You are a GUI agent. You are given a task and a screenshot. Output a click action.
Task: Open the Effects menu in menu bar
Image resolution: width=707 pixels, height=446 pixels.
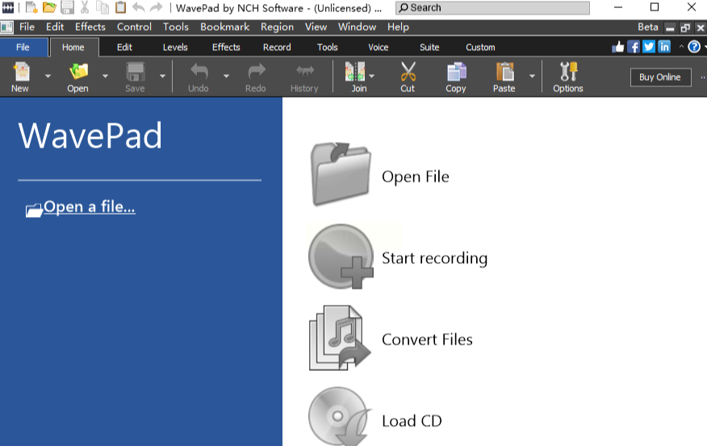[x=90, y=27]
